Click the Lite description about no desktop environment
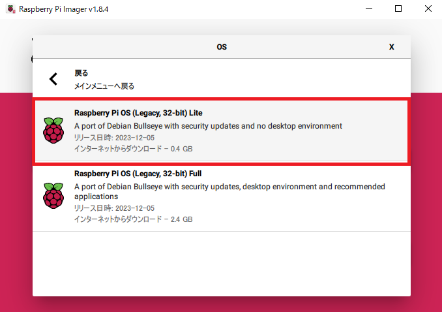 coord(208,126)
